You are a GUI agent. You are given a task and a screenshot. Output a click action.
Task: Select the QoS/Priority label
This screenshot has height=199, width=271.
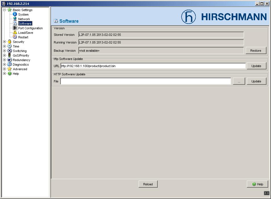[x=21, y=55]
